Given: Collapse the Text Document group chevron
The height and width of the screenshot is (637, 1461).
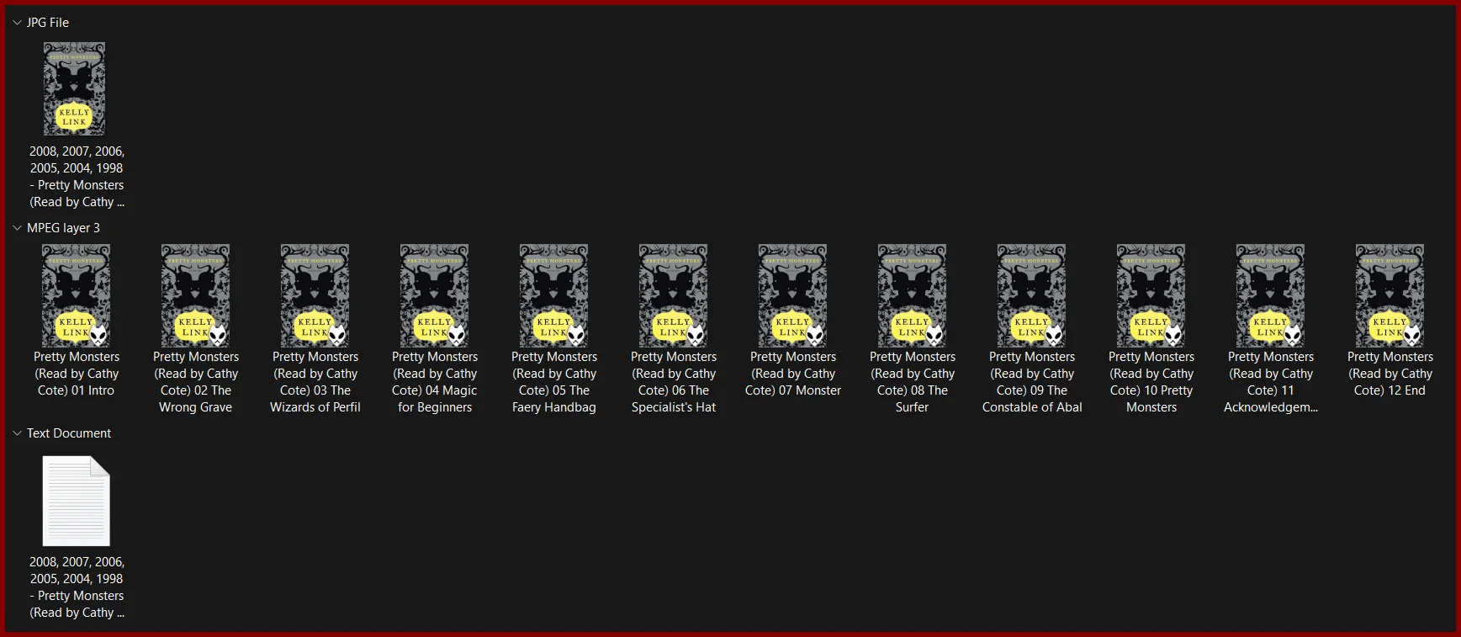Looking at the screenshot, I should point(17,433).
